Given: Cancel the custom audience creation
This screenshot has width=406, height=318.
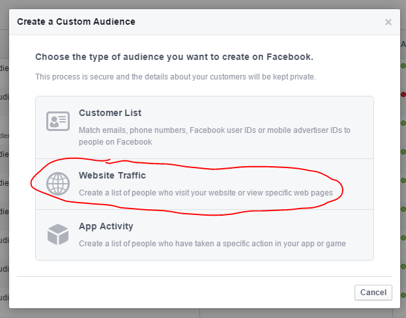Looking at the screenshot, I should (x=373, y=293).
